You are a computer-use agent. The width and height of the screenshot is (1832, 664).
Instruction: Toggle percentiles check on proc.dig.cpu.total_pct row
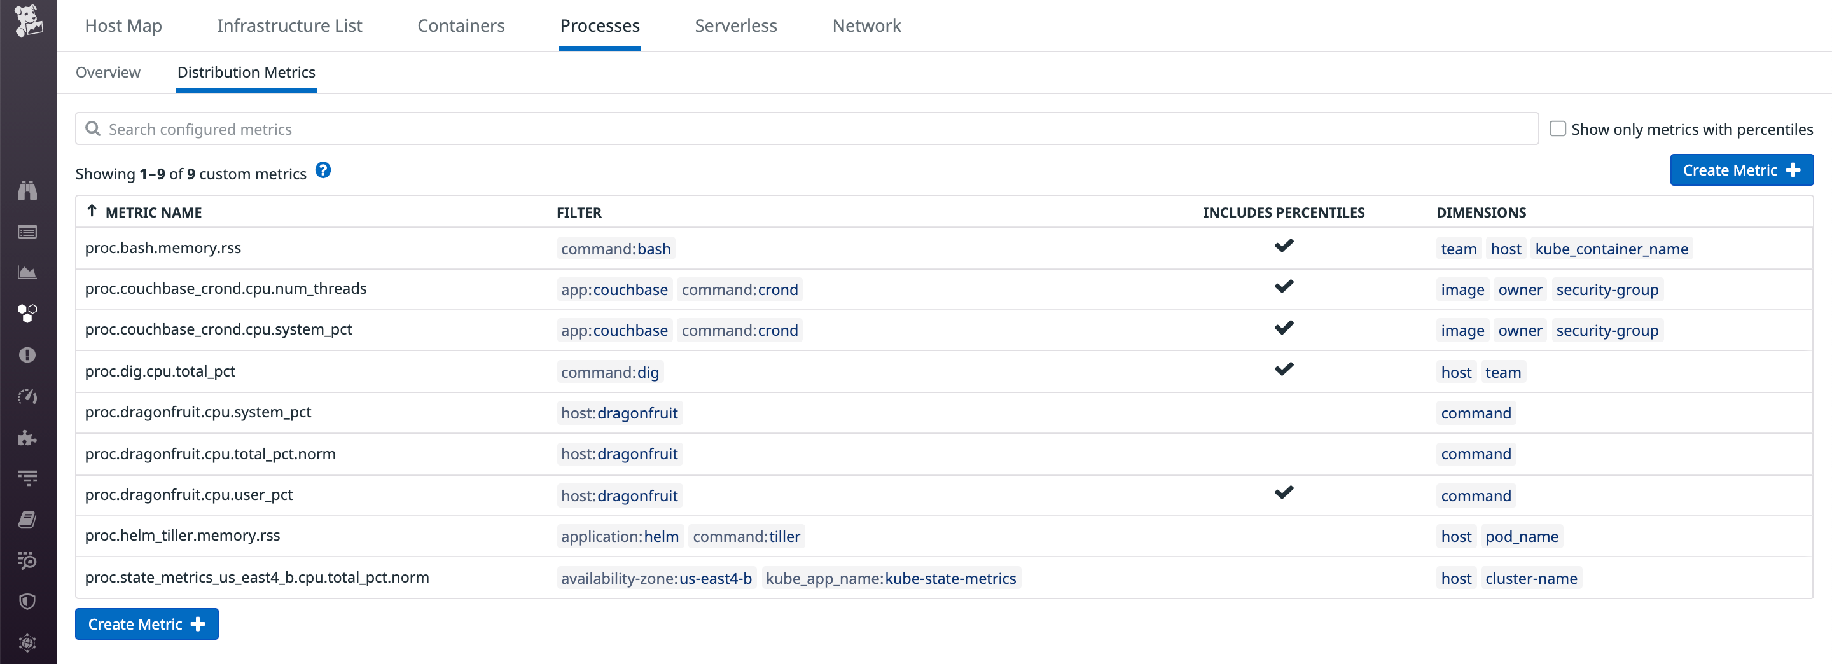(1284, 369)
